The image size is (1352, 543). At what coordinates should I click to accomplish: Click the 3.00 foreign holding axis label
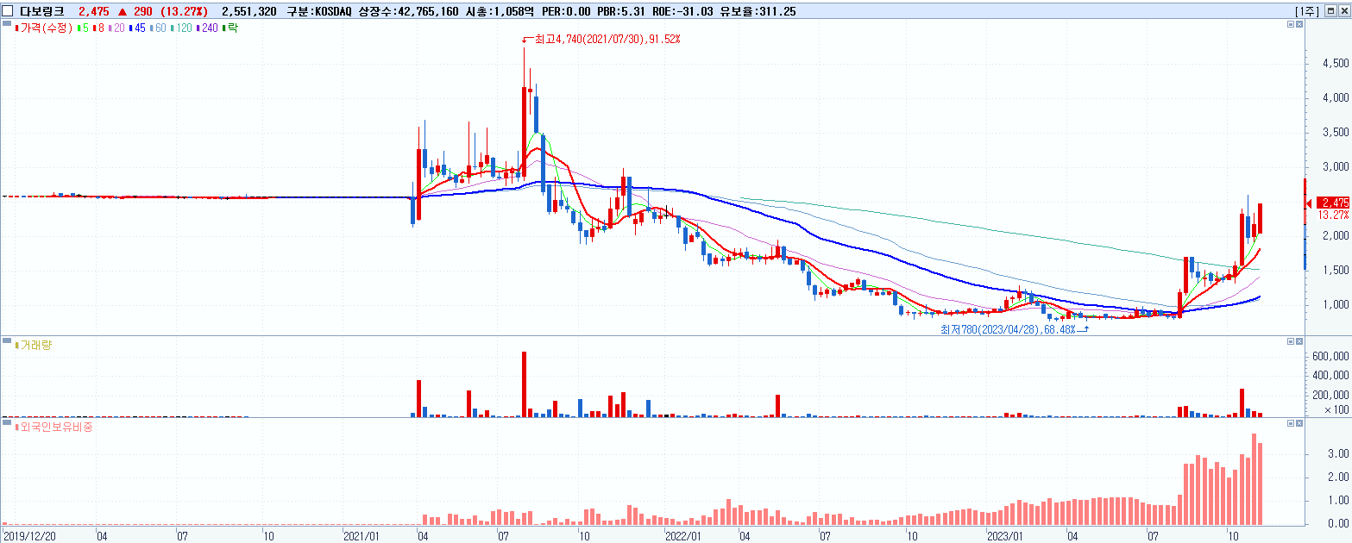point(1339,453)
